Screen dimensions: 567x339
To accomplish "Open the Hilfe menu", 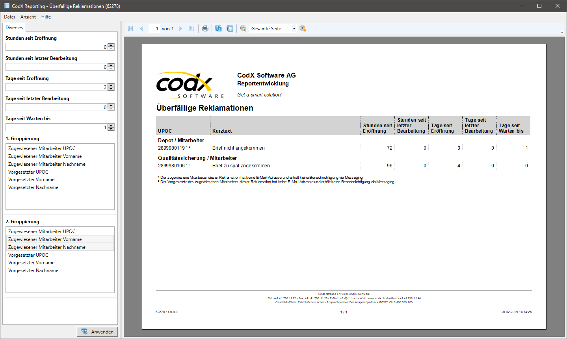I will click(46, 17).
